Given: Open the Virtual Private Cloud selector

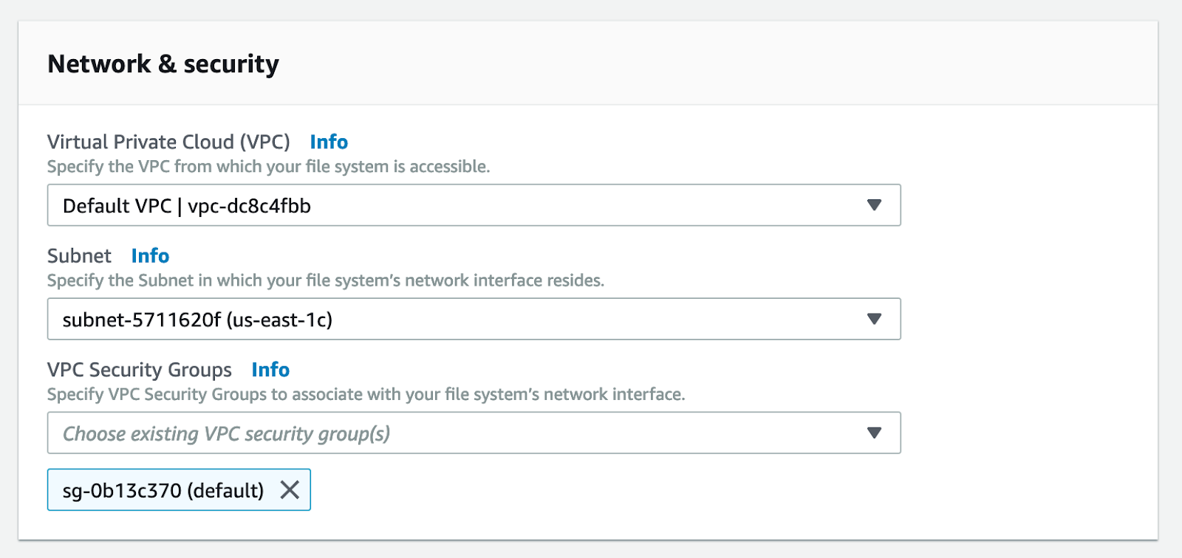Looking at the screenshot, I should pyautogui.click(x=473, y=205).
